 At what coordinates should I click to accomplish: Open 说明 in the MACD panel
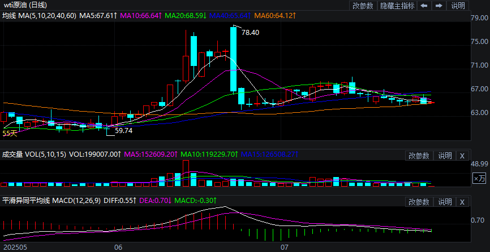point(445,202)
